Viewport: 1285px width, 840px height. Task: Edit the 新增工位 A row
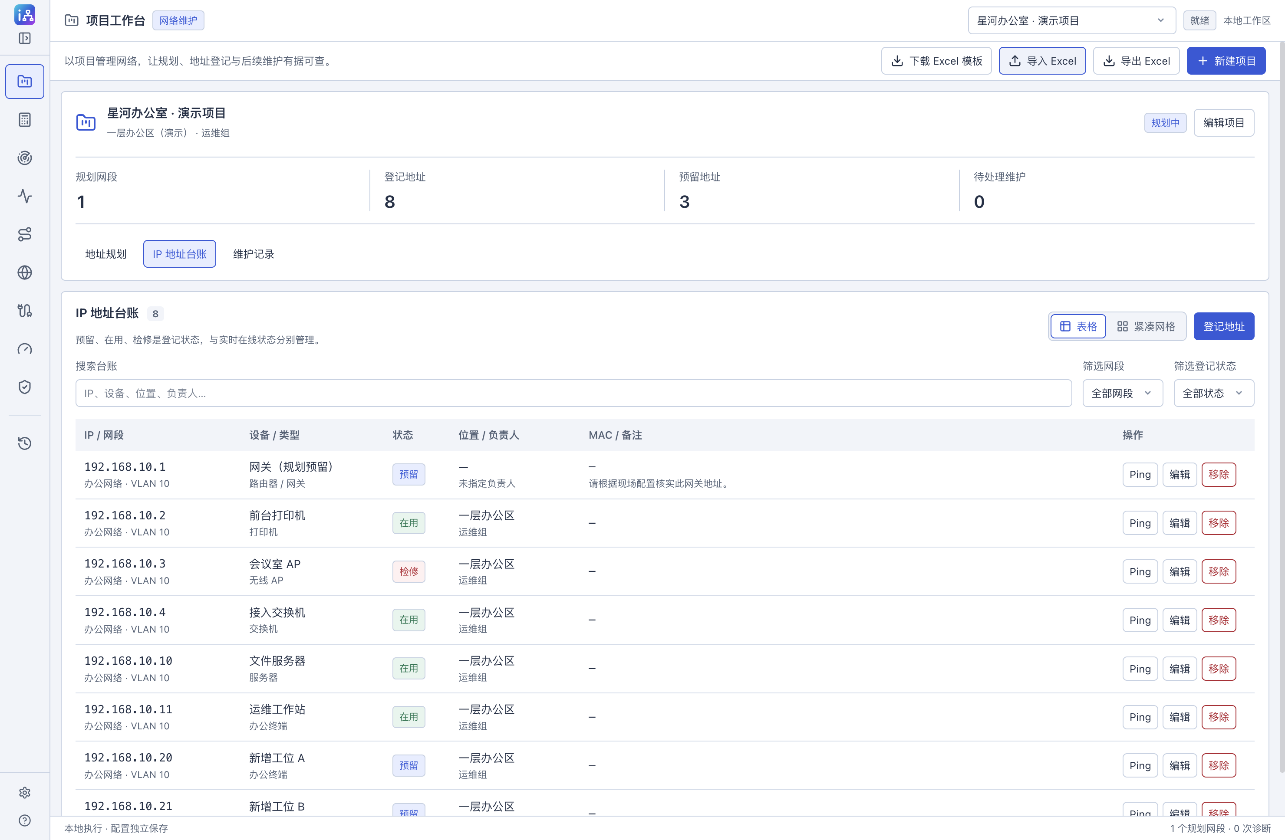click(x=1179, y=766)
